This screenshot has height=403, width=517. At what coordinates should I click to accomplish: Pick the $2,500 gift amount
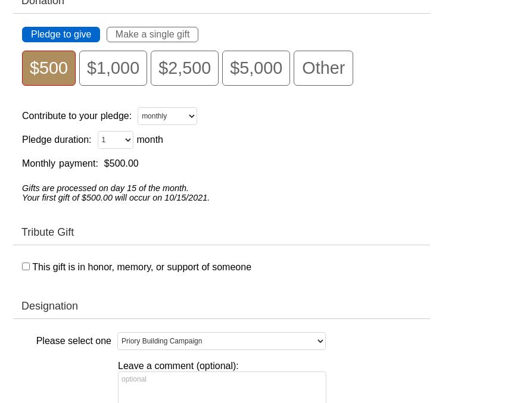(x=185, y=68)
